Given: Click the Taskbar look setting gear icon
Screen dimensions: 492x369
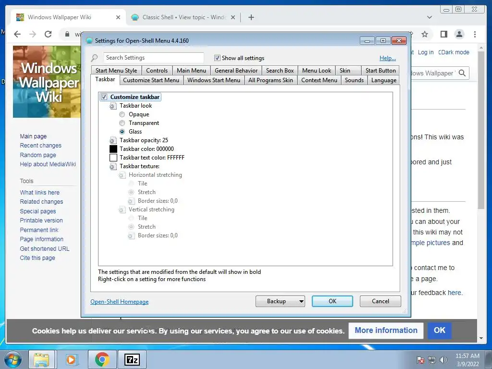Looking at the screenshot, I should [x=113, y=106].
